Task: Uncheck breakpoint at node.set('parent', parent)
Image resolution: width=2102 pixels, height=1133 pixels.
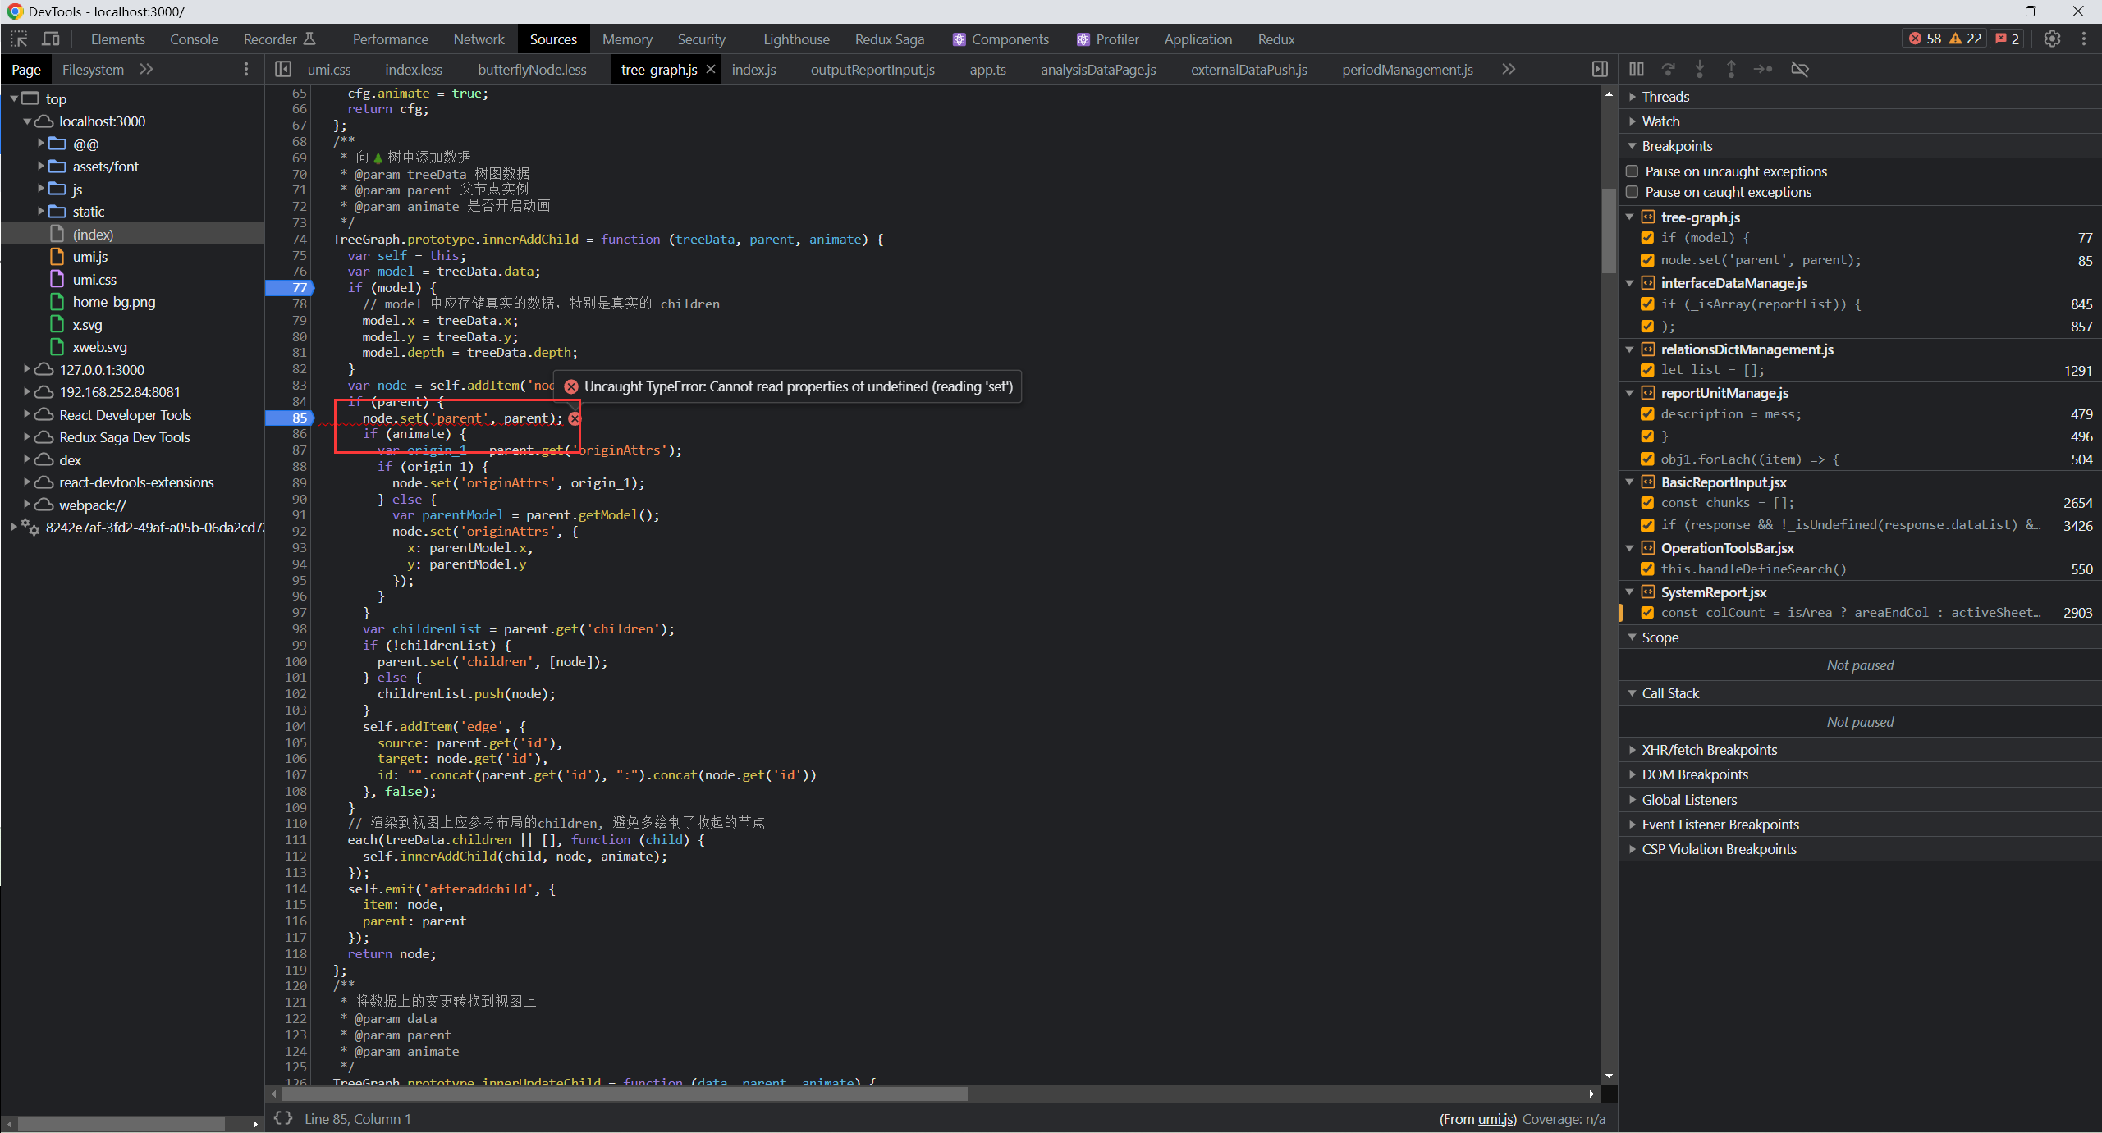Action: (x=1646, y=260)
